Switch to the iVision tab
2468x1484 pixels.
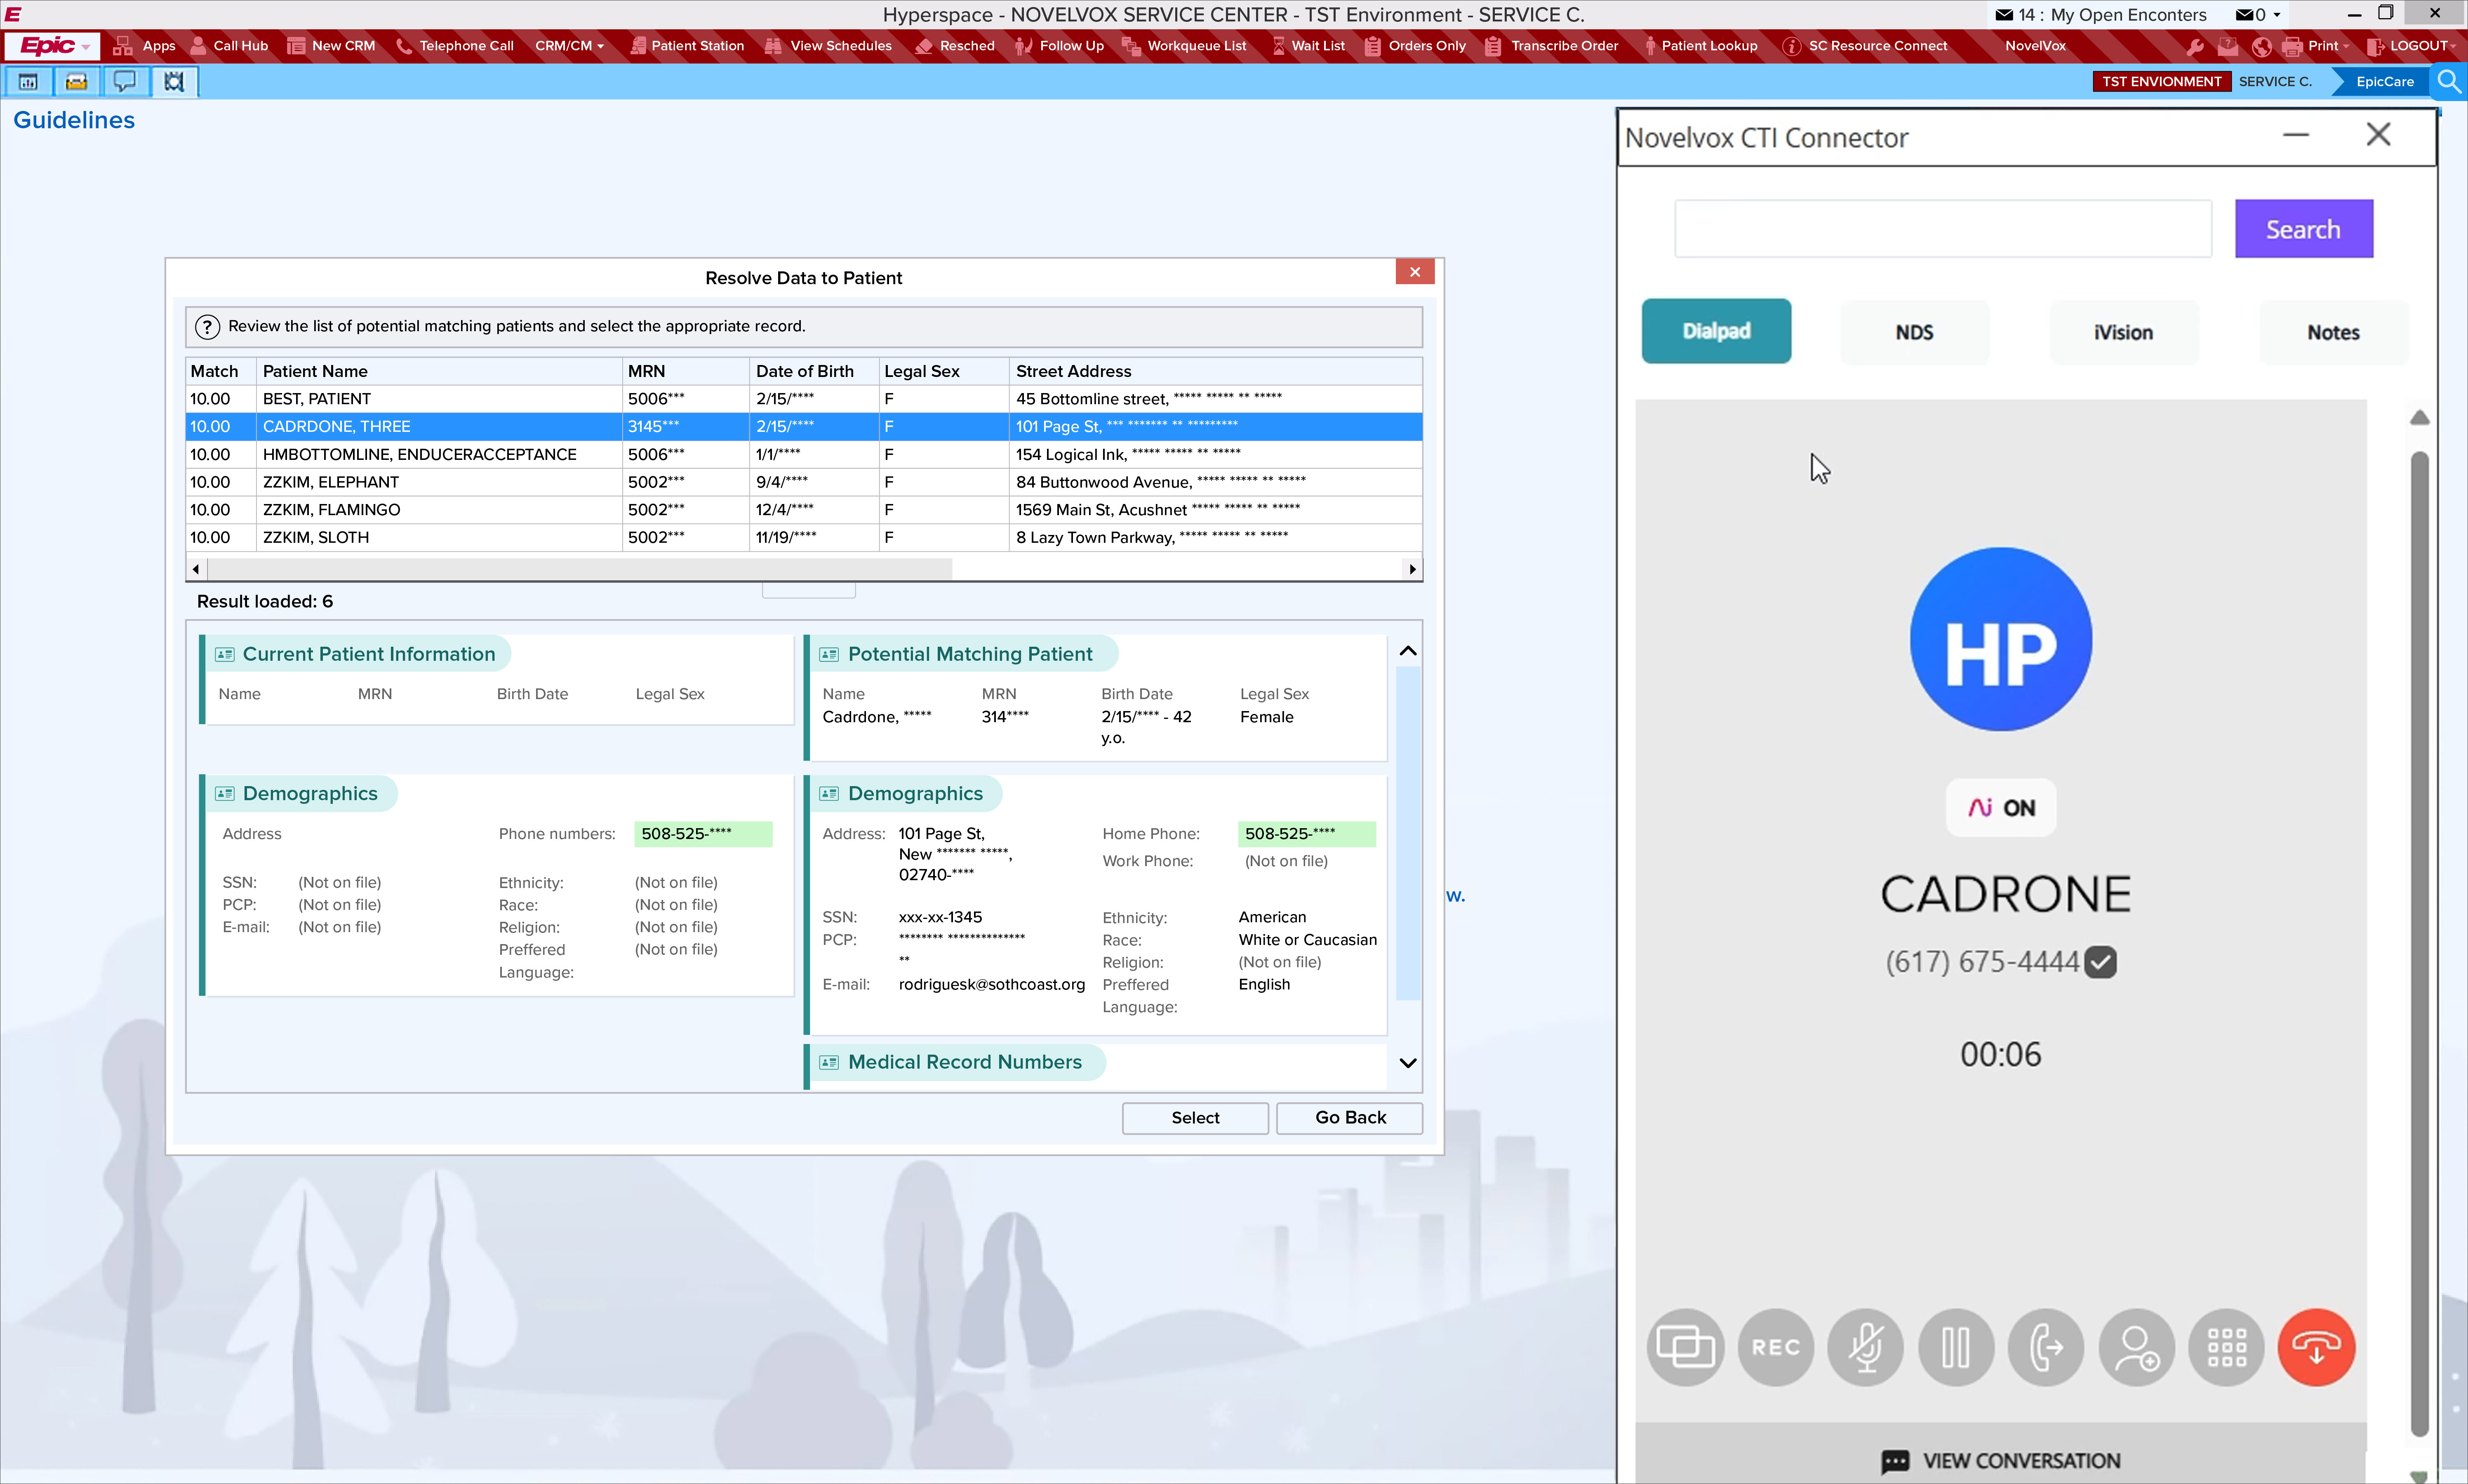2123,332
